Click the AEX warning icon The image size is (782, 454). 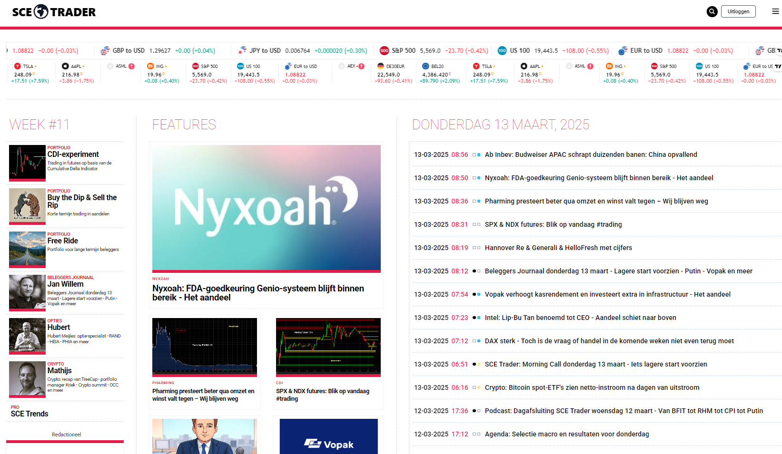coord(361,66)
